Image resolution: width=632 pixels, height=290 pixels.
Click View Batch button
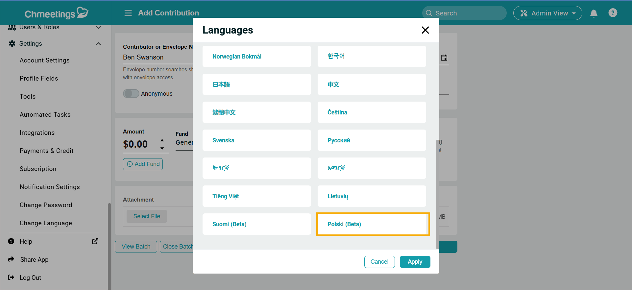point(136,247)
